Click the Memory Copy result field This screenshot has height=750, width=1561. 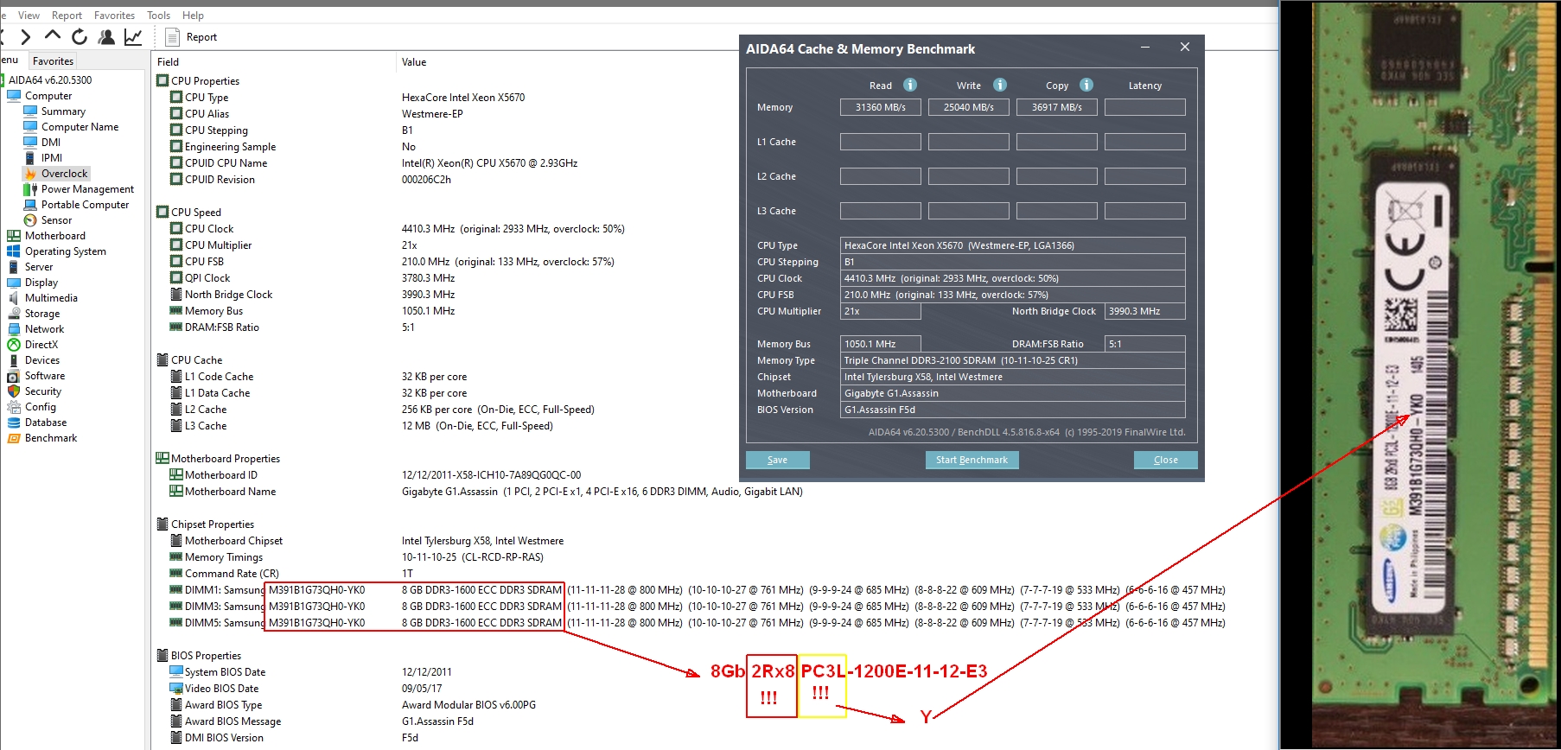coord(1057,107)
